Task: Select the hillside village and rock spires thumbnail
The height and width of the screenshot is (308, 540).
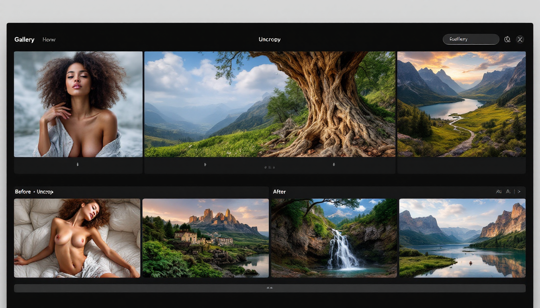Action: [x=205, y=238]
